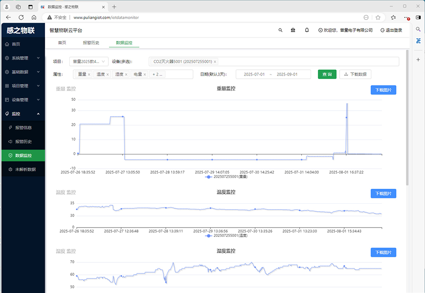425x293 pixels.
Task: Switch to the 首页 tab
Action: 62,43
